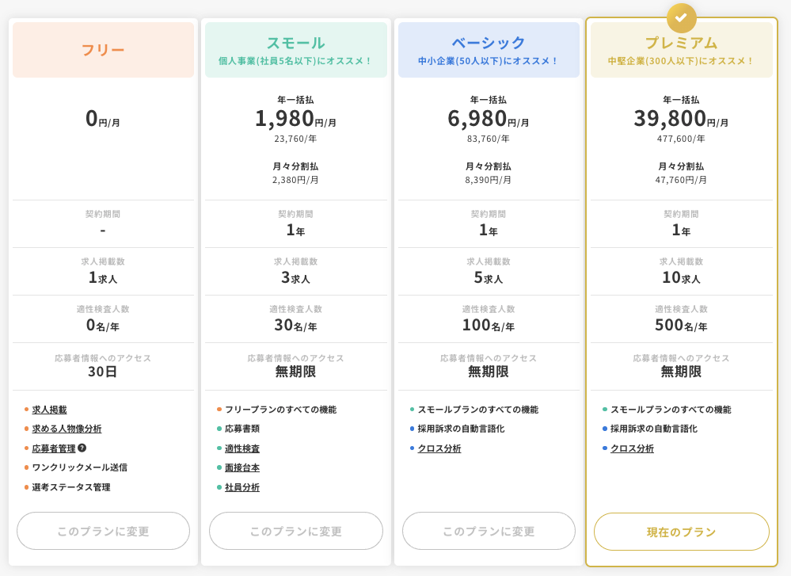Select the フリー plan header
Viewport: 791px width, 576px height.
coord(103,50)
